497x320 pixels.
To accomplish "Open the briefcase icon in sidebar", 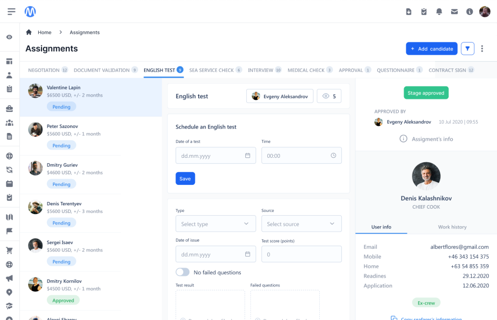I will pos(9,109).
